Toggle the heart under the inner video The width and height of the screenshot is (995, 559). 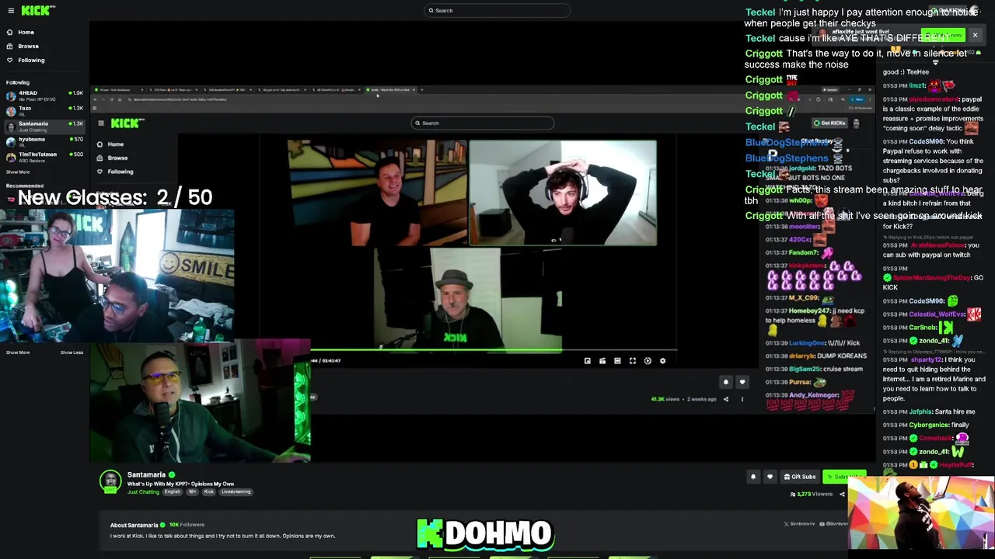742,381
